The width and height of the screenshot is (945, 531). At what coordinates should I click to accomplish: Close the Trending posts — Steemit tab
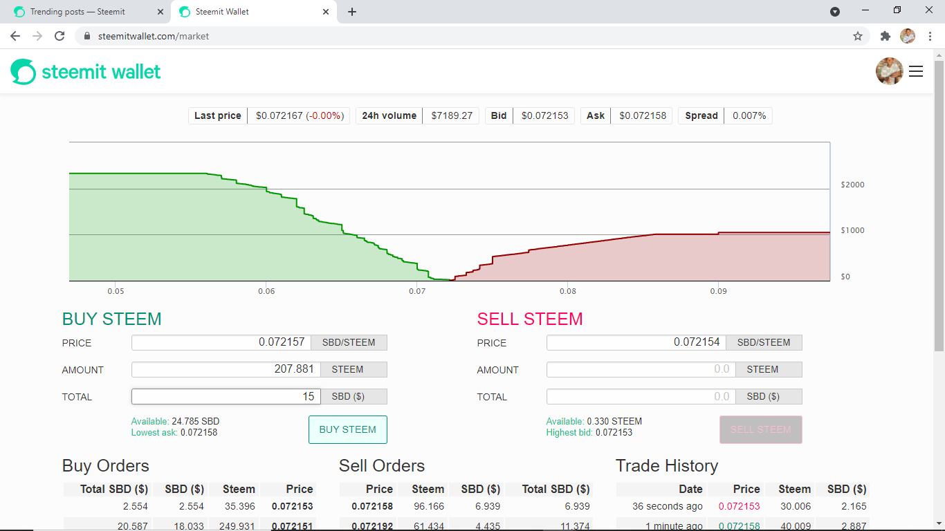click(160, 12)
